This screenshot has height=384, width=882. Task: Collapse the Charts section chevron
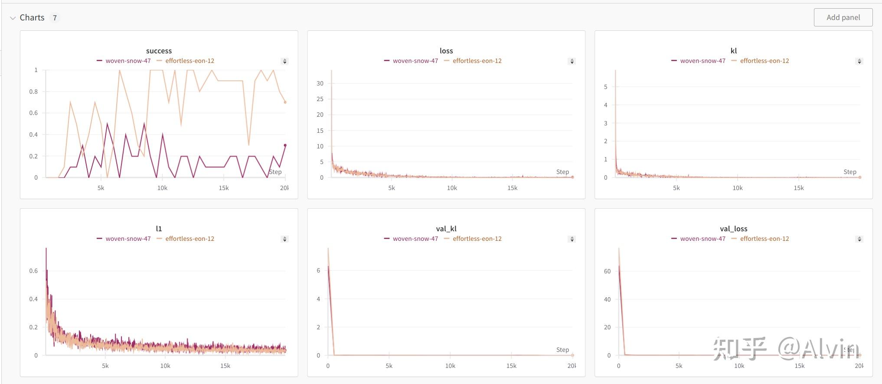click(13, 18)
